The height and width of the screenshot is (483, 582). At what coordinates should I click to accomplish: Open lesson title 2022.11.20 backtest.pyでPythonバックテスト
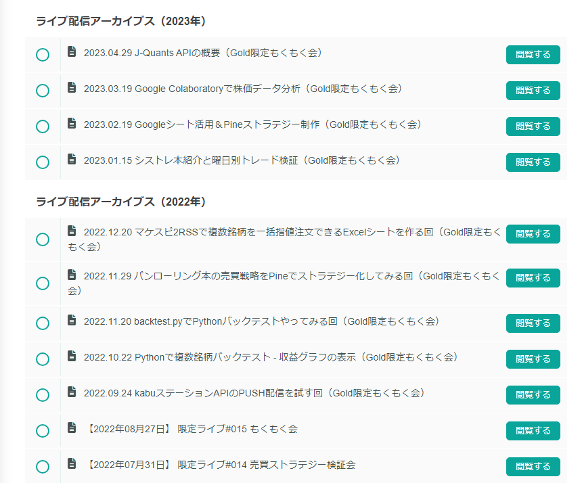click(262, 321)
